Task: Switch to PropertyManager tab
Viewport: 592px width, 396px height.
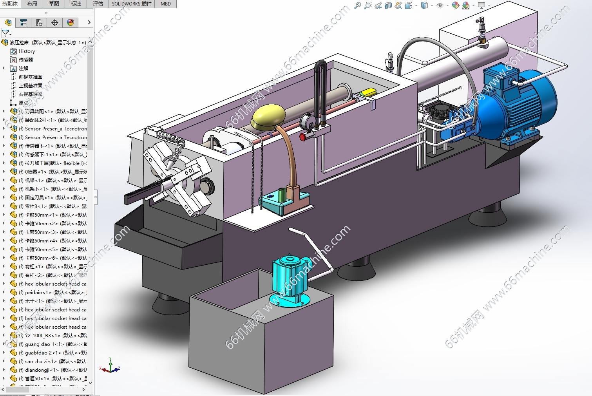Action: pyautogui.click(x=24, y=22)
